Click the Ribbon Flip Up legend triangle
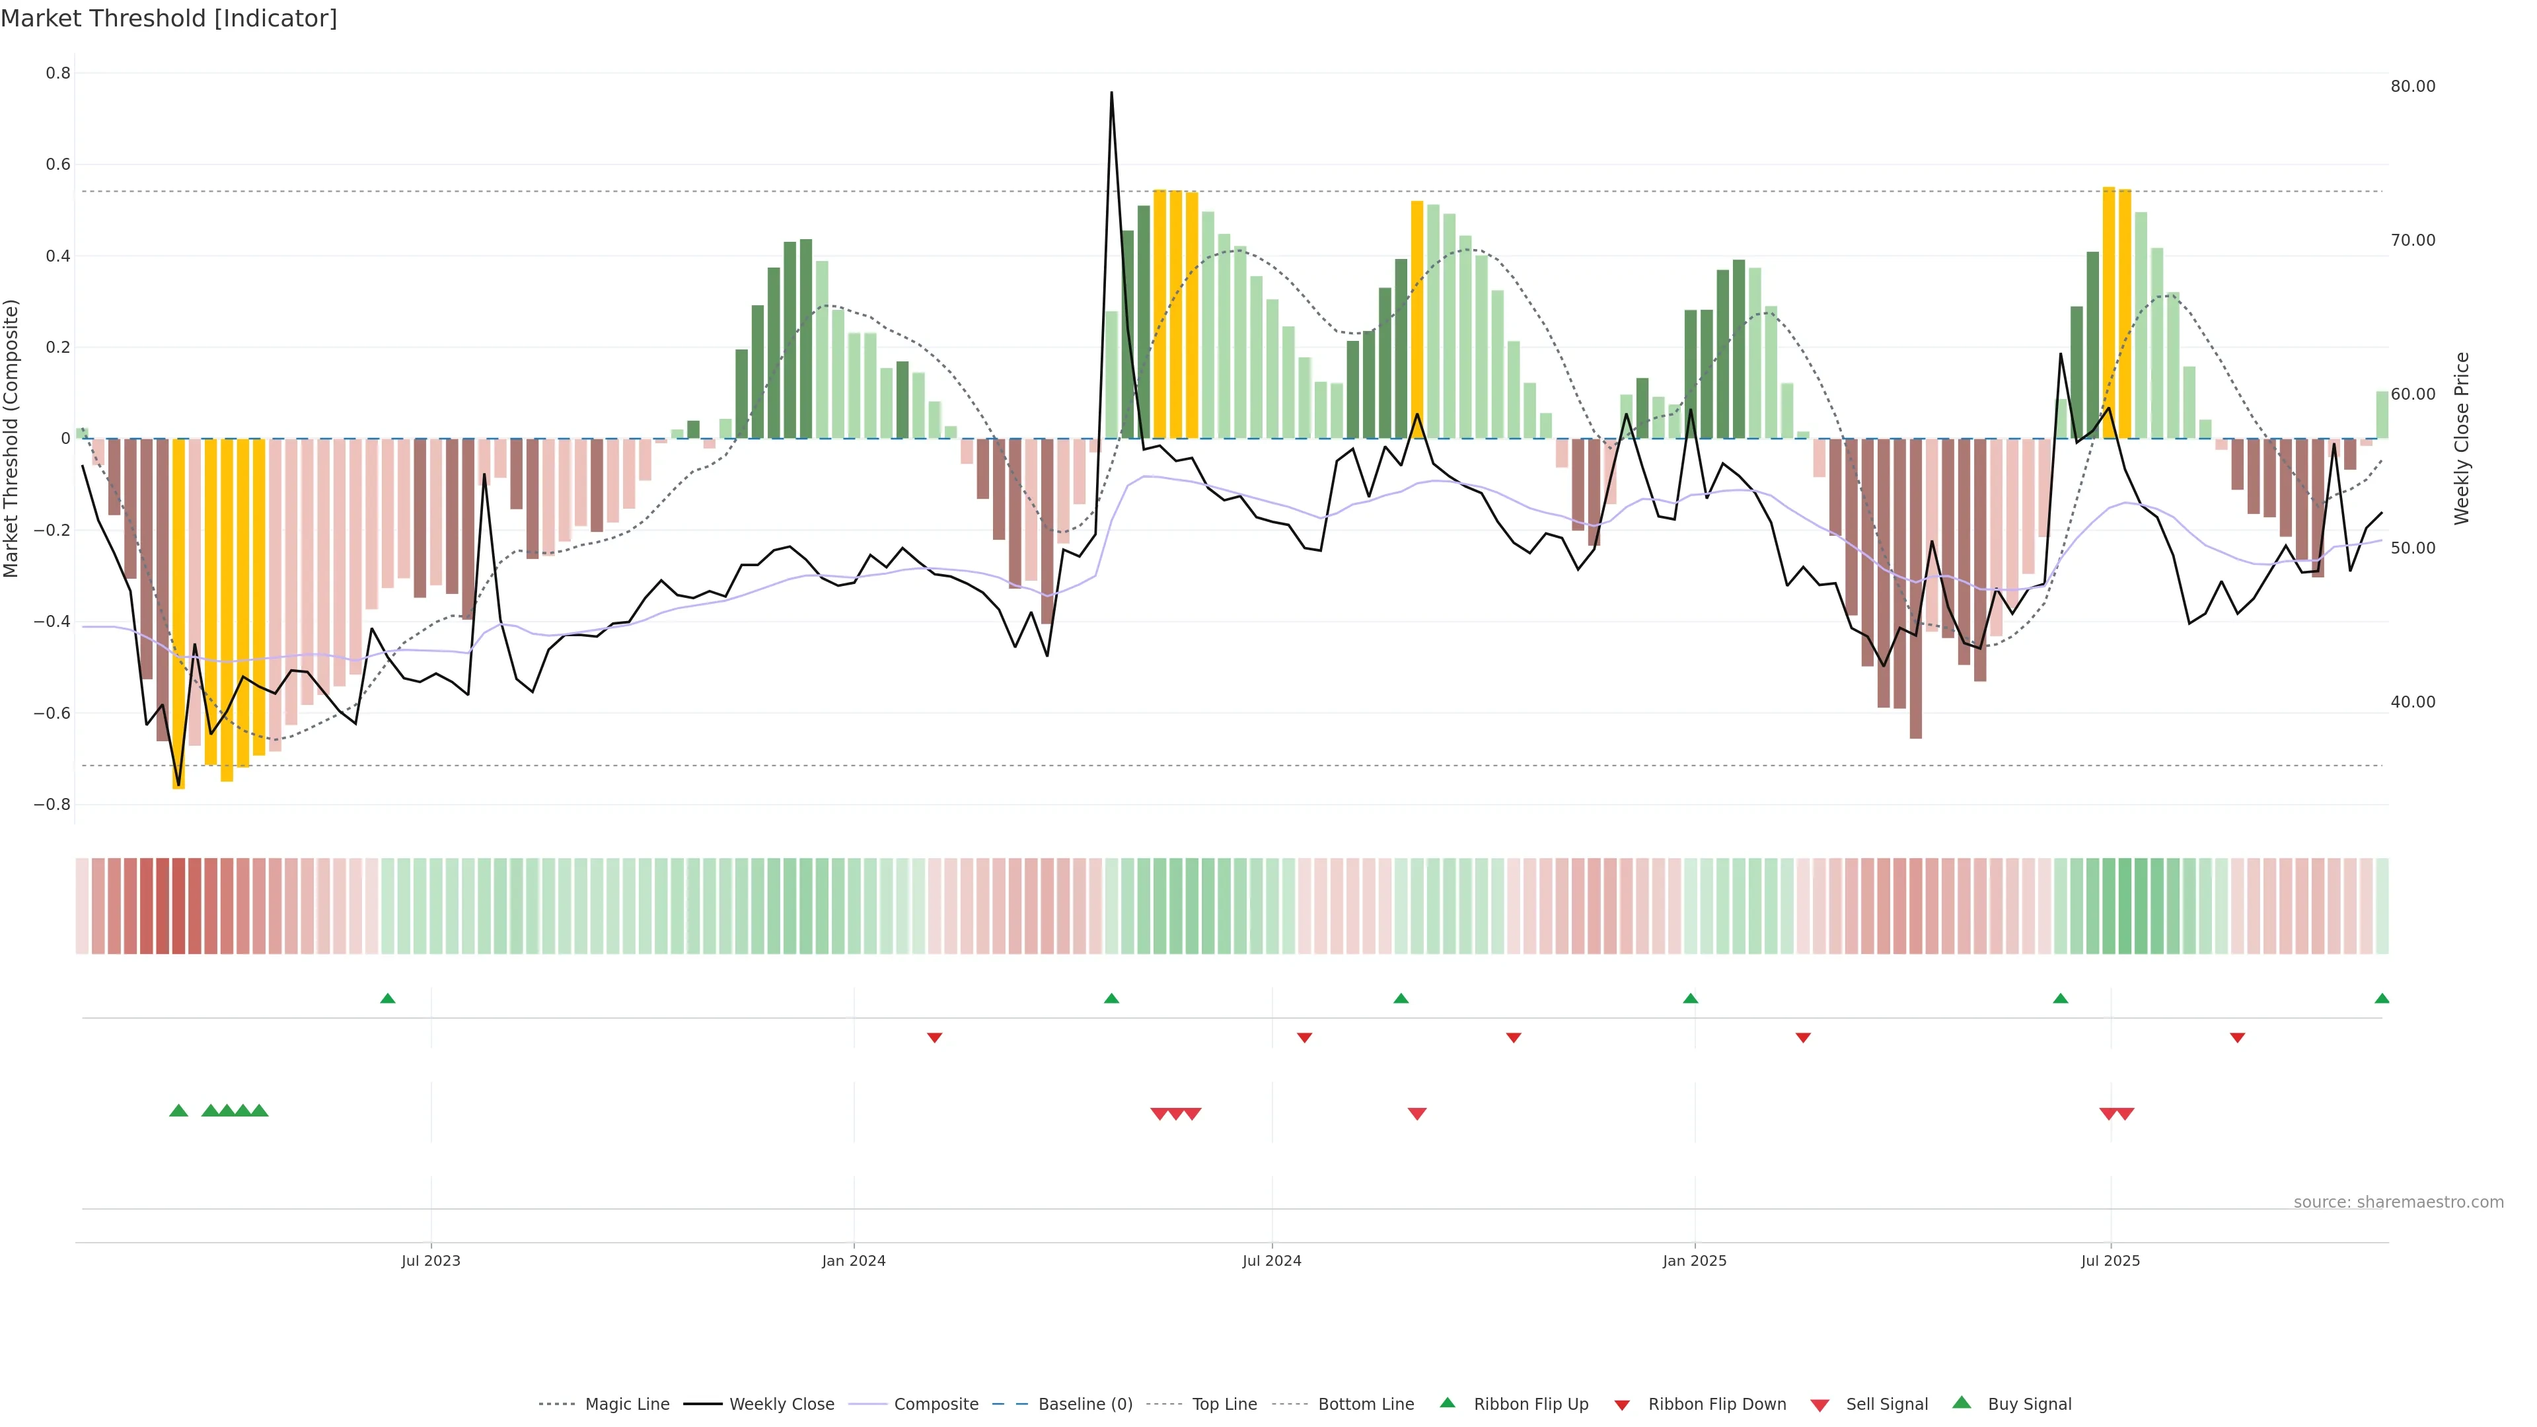 coord(1447,1403)
